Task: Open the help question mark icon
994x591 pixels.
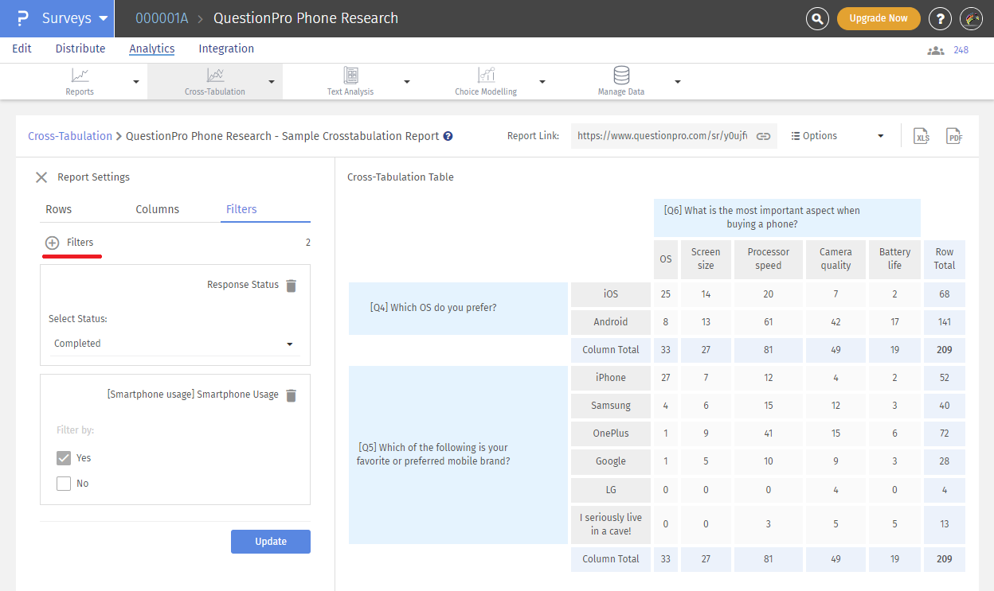Action: (x=941, y=18)
